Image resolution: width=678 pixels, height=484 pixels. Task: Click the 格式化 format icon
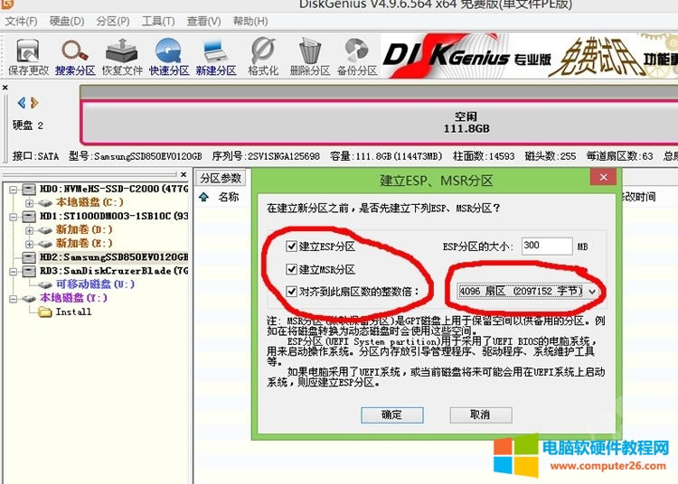click(x=263, y=56)
